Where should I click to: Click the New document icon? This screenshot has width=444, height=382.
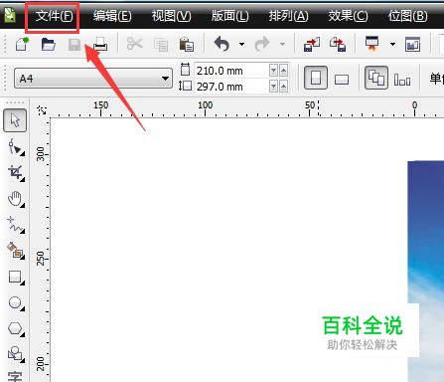22,44
